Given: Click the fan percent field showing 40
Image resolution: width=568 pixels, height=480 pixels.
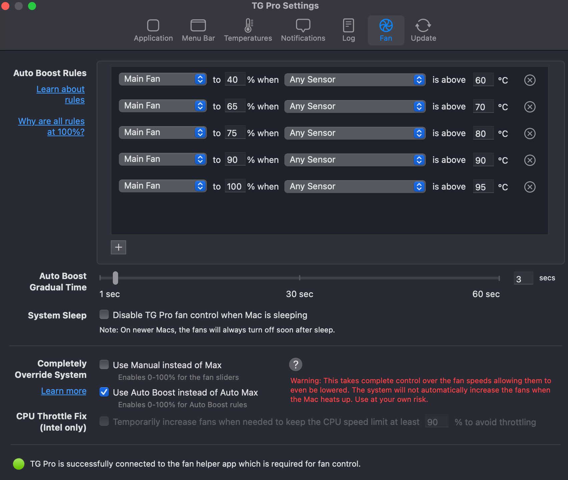Looking at the screenshot, I should (x=235, y=79).
